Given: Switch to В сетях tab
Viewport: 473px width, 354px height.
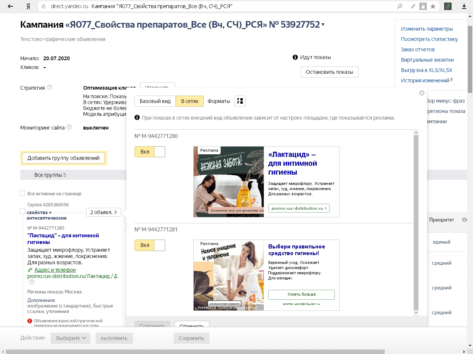Looking at the screenshot, I should [x=190, y=101].
